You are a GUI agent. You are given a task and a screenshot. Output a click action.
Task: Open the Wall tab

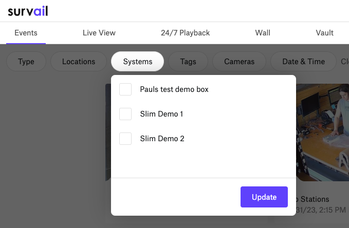click(x=263, y=33)
